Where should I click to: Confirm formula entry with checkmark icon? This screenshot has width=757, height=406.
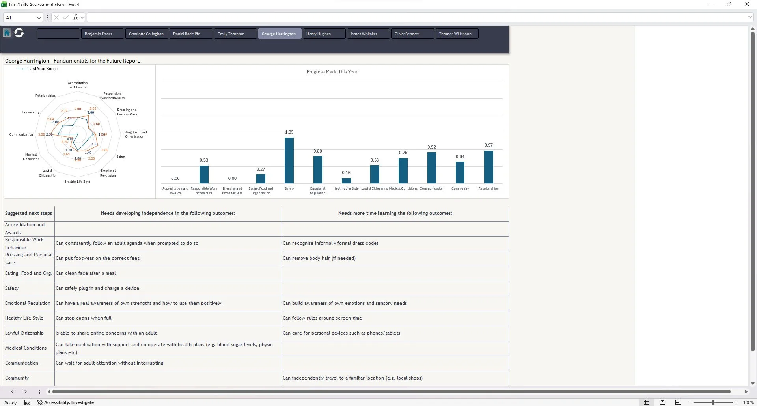[x=65, y=17]
